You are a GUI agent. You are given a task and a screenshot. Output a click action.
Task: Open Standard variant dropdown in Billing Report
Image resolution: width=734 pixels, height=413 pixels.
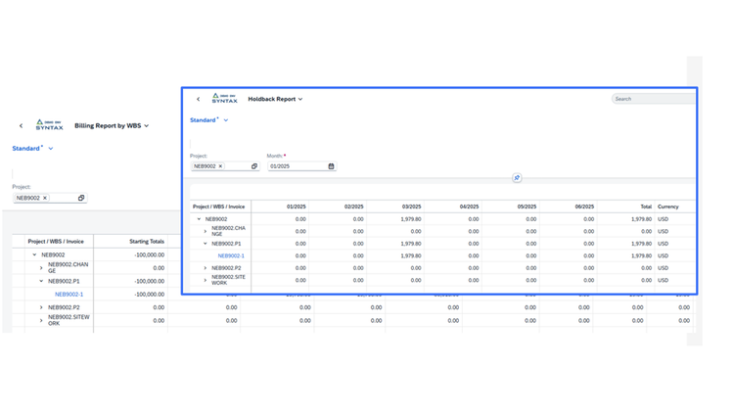click(51, 149)
